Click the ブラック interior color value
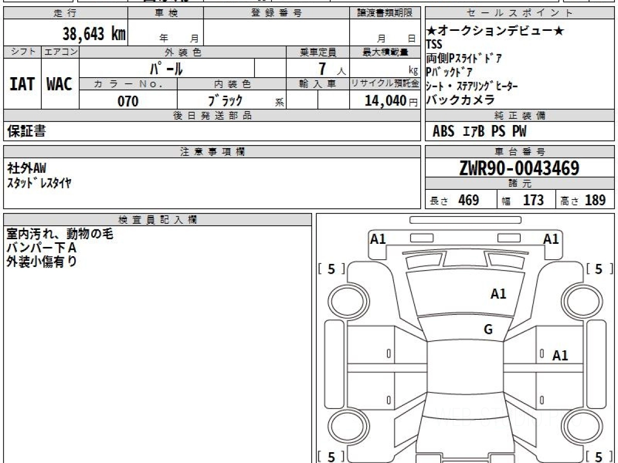 (x=225, y=101)
